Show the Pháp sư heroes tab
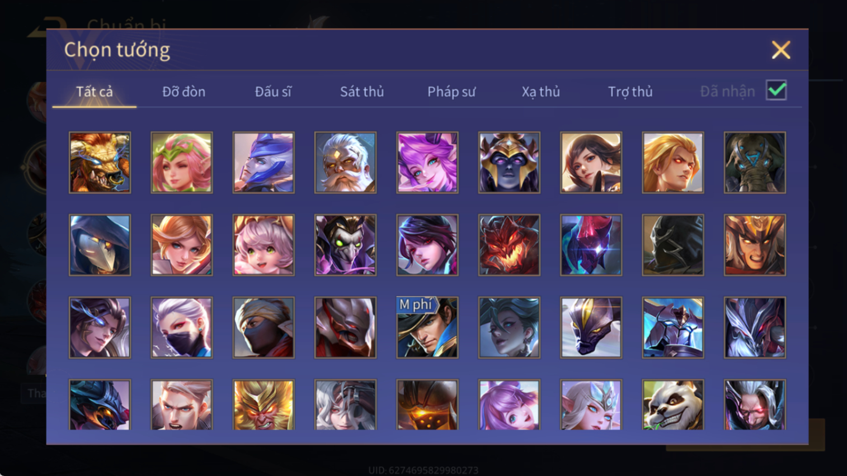847x476 pixels. click(451, 92)
